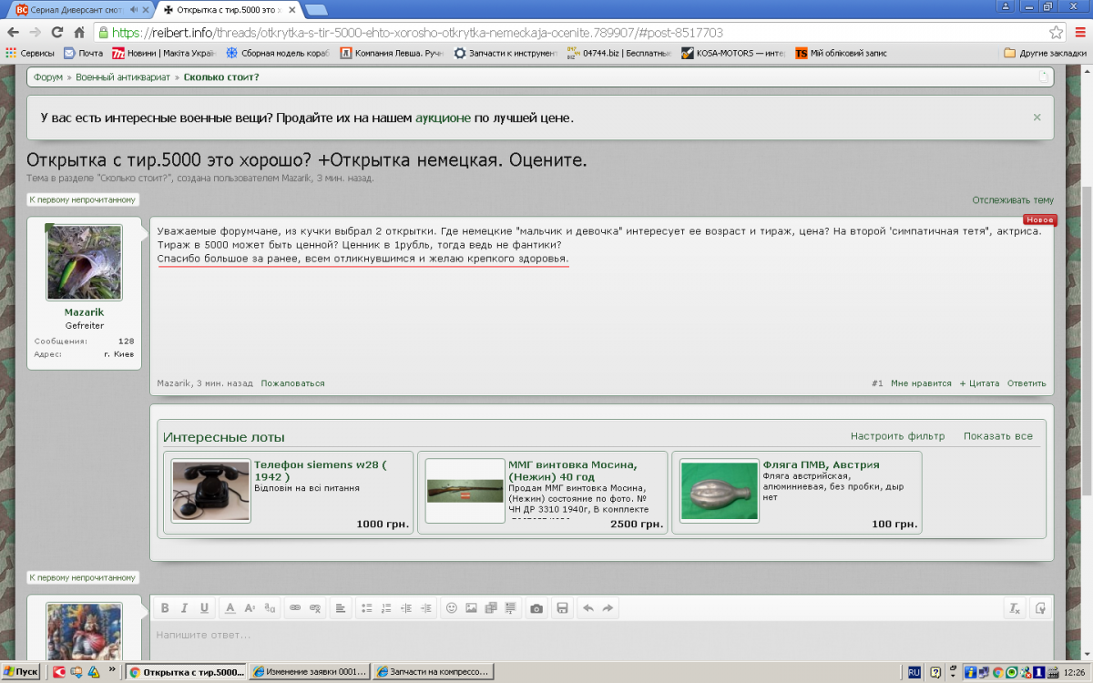Toggle underline formatting in reply editor
1093x683 pixels.
[x=204, y=608]
